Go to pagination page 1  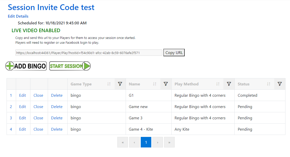click(x=146, y=142)
